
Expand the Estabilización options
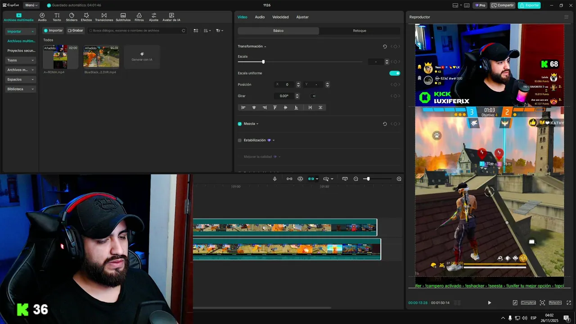tap(274, 140)
